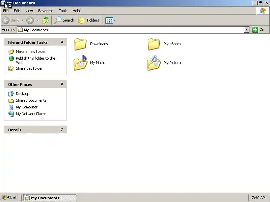Click the green Up folder icon
270x202 pixels.
(46, 20)
